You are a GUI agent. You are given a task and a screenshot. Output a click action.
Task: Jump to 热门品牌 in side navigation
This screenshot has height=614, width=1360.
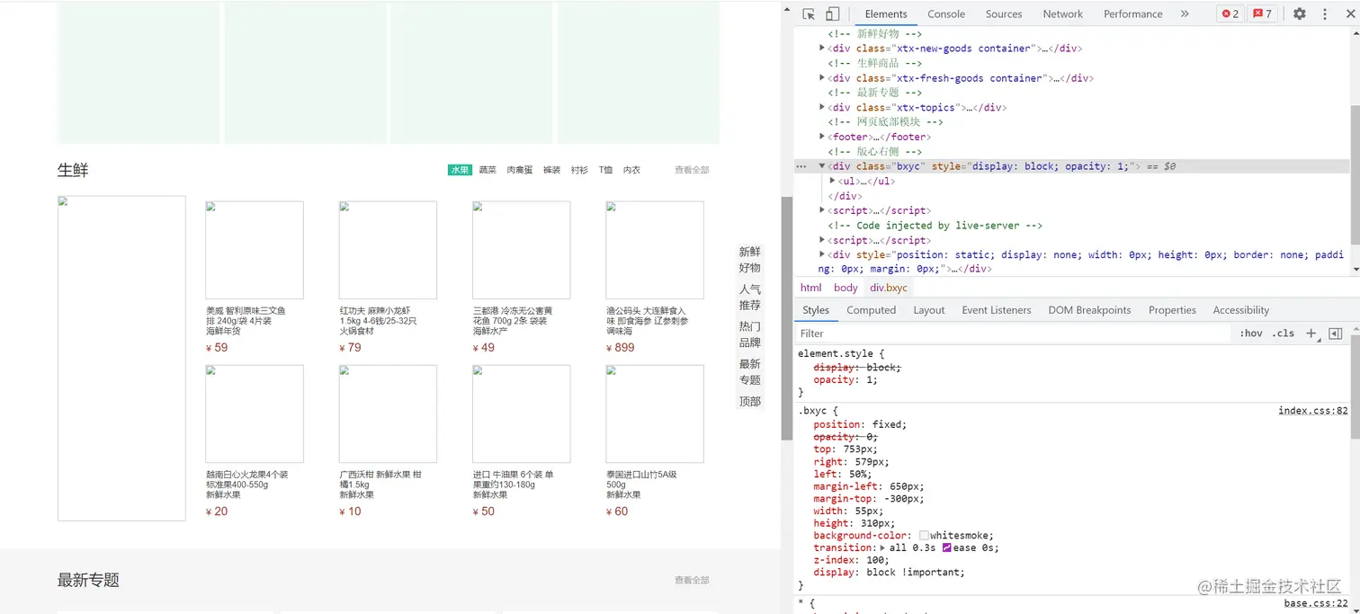pos(750,334)
